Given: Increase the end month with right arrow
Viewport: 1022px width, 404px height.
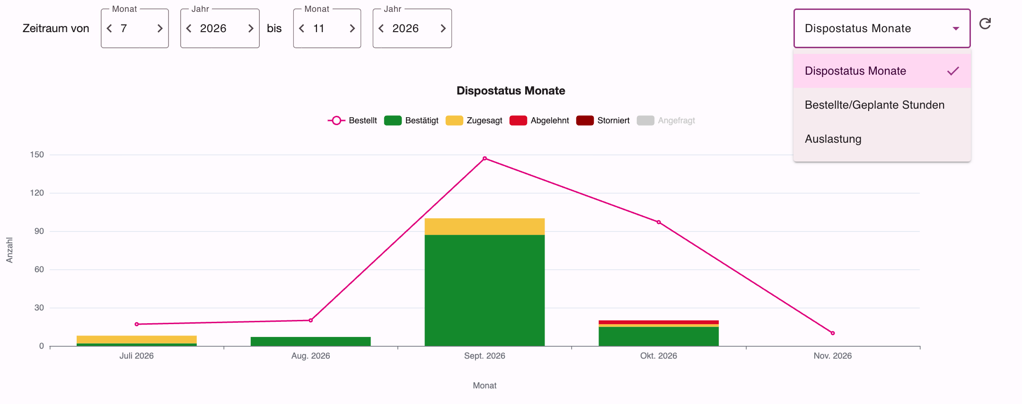Looking at the screenshot, I should click(x=352, y=28).
